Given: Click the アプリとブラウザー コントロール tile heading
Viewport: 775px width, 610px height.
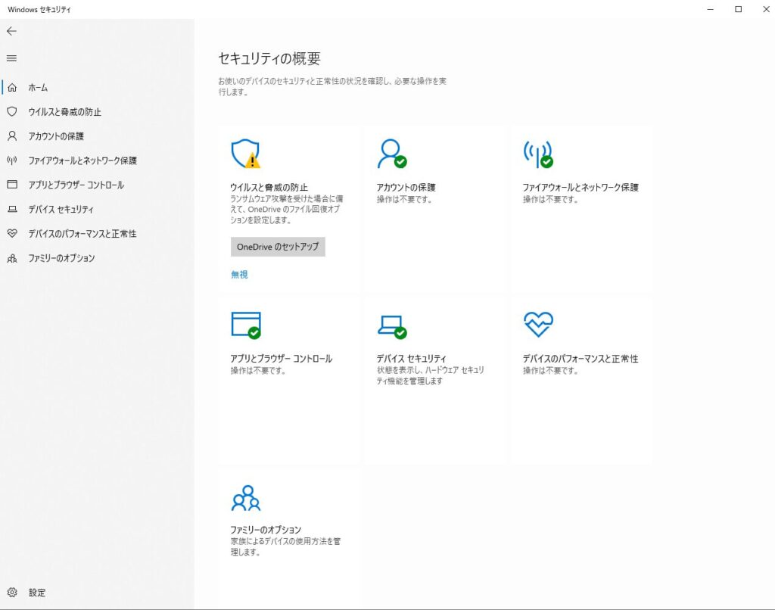Looking at the screenshot, I should click(x=282, y=359).
